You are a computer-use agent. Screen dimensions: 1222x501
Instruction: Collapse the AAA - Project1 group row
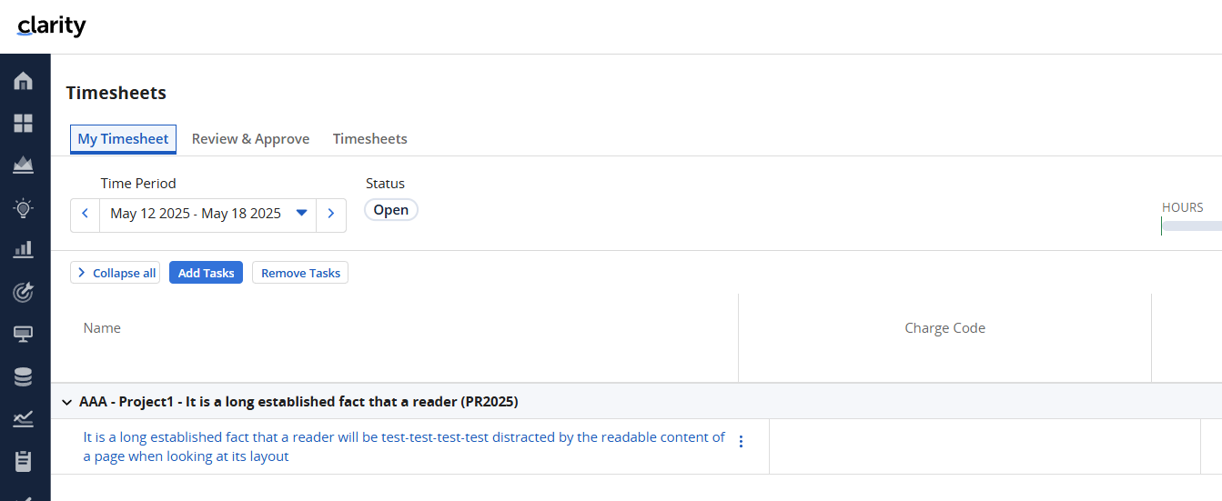tap(66, 402)
